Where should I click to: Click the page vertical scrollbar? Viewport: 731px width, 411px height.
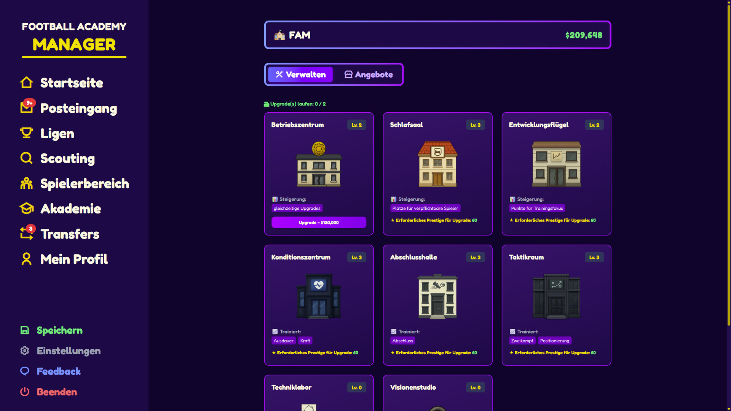click(728, 164)
